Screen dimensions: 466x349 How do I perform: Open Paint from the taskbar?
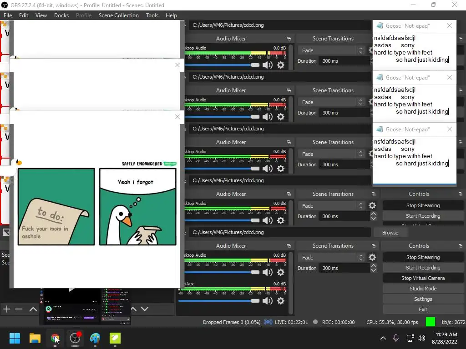coord(95,338)
